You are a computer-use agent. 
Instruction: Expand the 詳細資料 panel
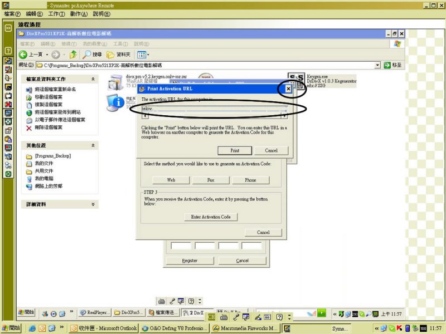(x=93, y=205)
